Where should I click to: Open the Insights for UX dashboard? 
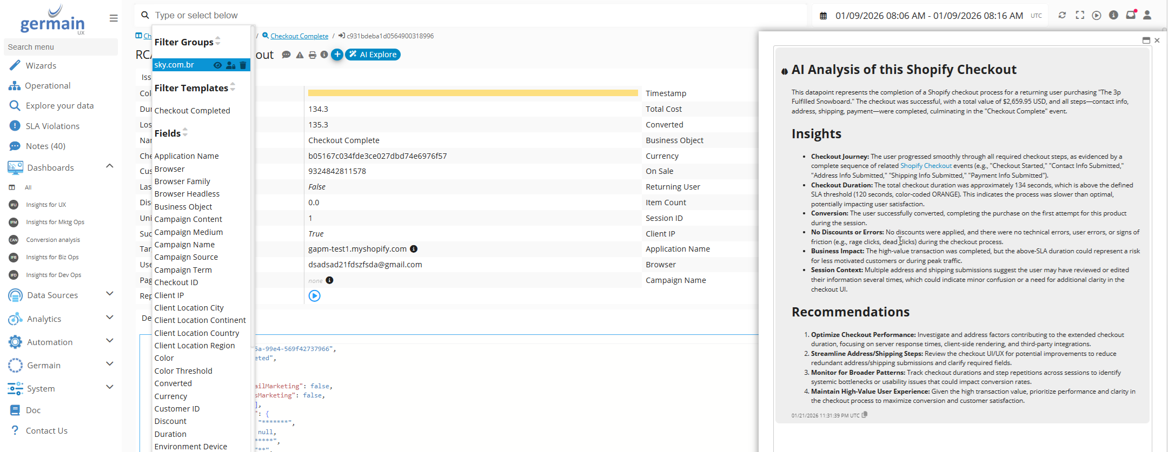click(x=46, y=205)
